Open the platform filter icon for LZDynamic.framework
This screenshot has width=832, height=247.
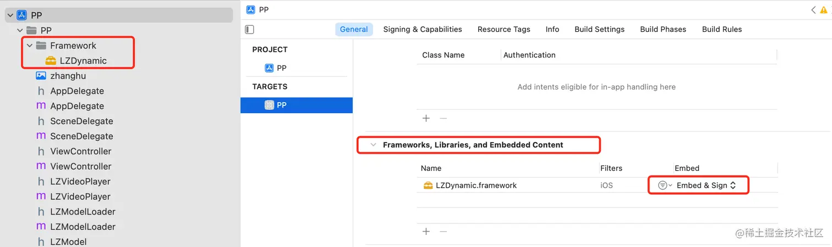[664, 186]
